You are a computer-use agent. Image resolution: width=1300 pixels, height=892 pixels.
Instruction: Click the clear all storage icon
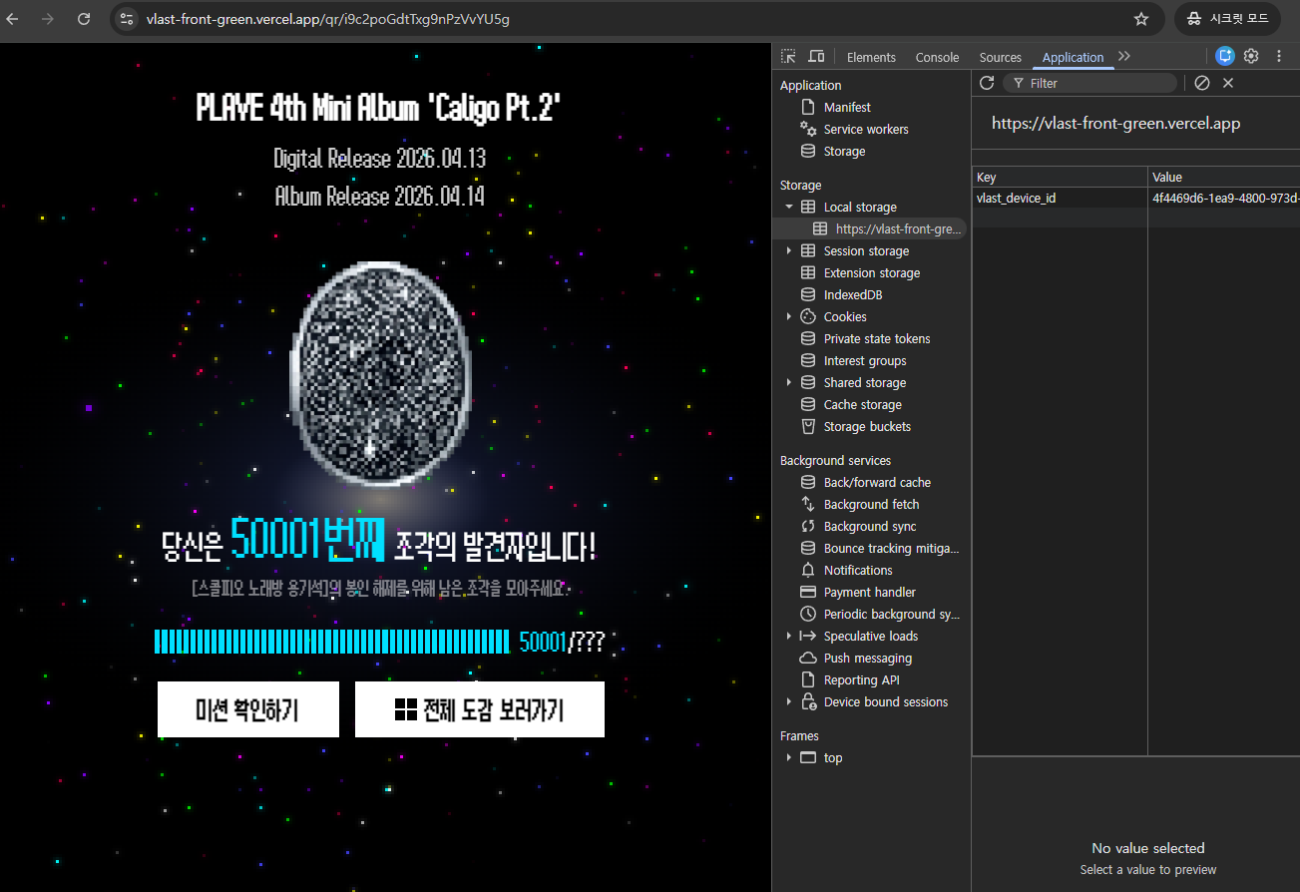pyautogui.click(x=1202, y=83)
